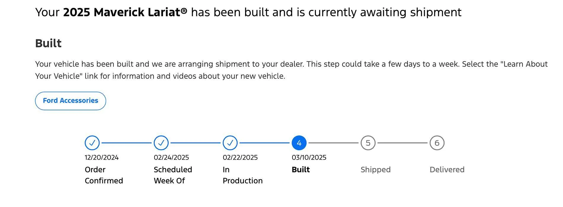Click the 03/10/2025 built date
Image resolution: width=563 pixels, height=207 pixels.
[309, 158]
